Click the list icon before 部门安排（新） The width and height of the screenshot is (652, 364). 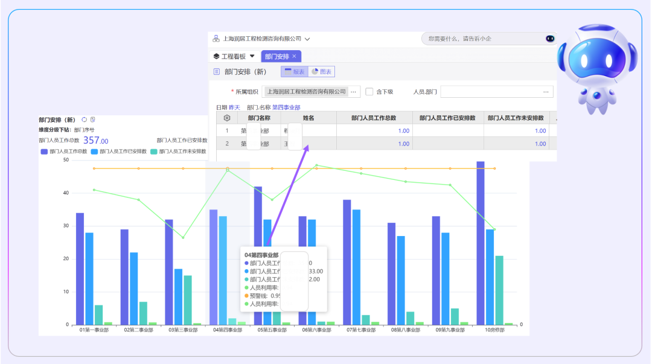pos(217,72)
